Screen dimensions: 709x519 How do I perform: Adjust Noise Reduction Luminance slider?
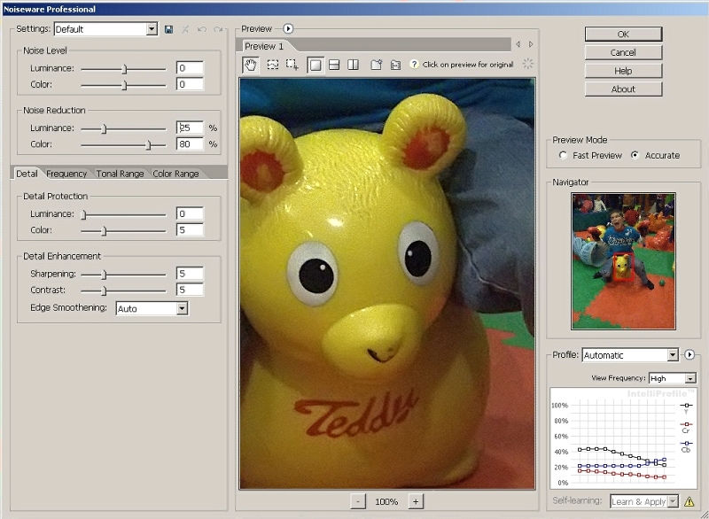pyautogui.click(x=104, y=129)
